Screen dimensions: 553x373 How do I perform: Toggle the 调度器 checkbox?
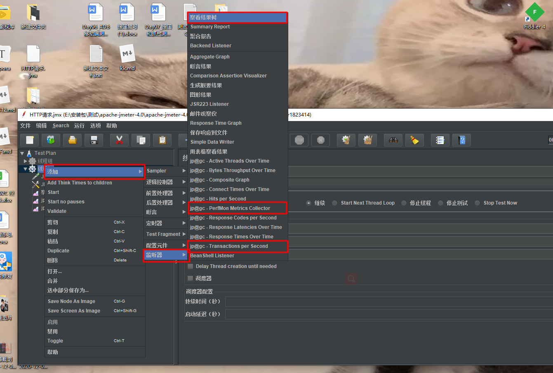[x=190, y=278]
